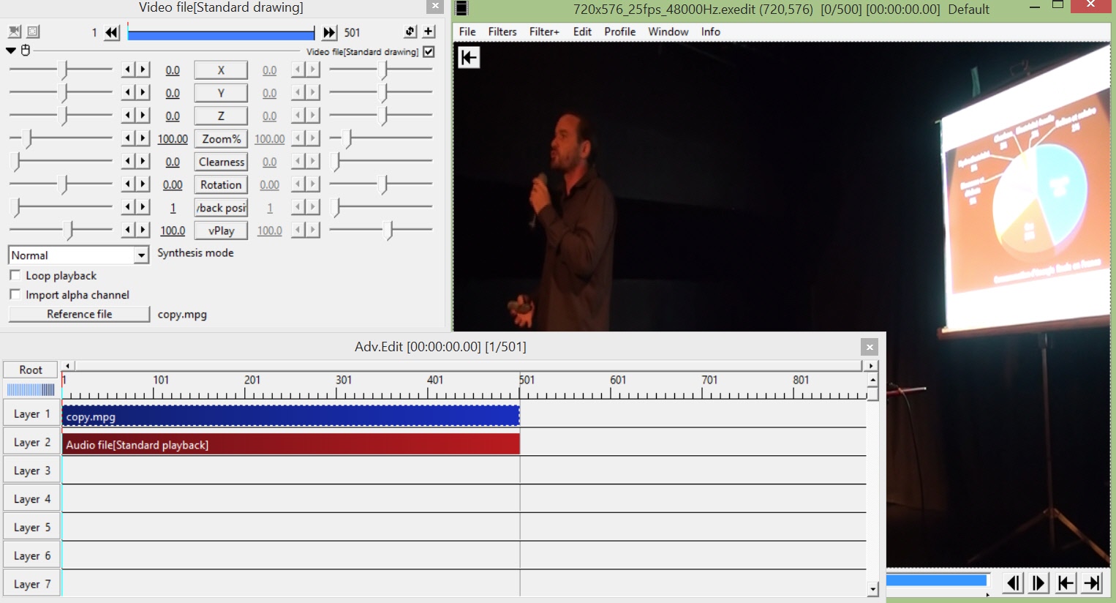Increase left Z value with right arrow
Screen dimensions: 1116x603
tap(143, 116)
